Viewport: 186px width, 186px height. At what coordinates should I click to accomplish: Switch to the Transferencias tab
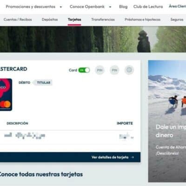coord(103,20)
